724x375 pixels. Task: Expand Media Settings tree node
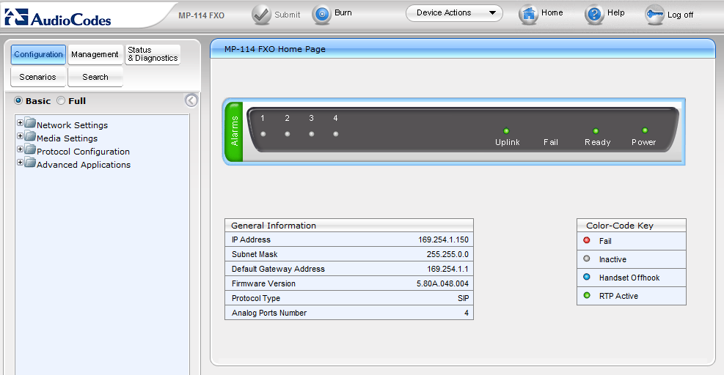pos(20,136)
